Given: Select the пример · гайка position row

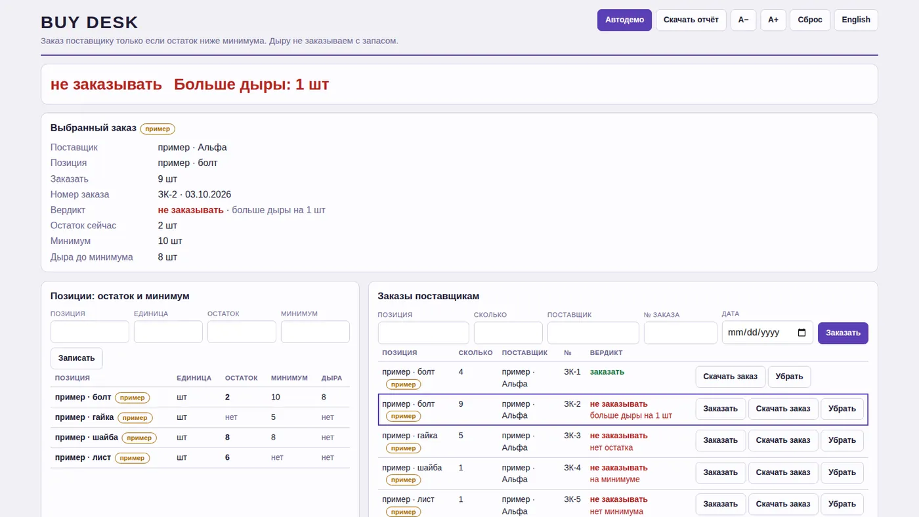Looking at the screenshot, I should click(x=200, y=417).
